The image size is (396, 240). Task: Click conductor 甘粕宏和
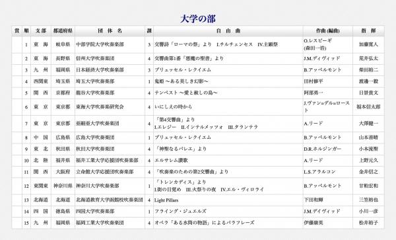[x=368, y=186]
